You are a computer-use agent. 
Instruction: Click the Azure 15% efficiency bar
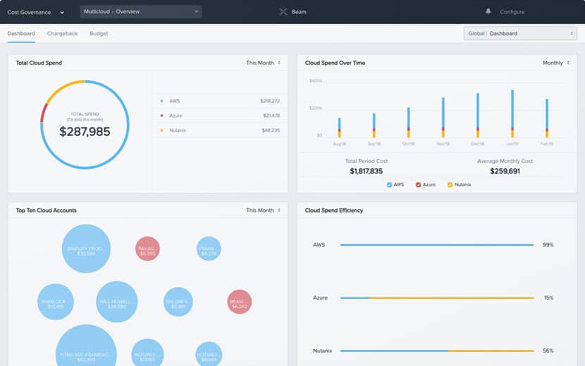click(437, 298)
